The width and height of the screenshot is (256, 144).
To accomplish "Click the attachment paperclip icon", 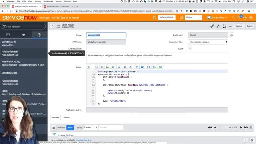I will (212, 26).
